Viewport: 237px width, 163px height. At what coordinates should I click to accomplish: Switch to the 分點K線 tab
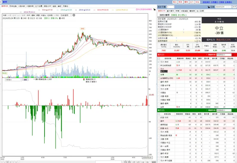click(21, 6)
